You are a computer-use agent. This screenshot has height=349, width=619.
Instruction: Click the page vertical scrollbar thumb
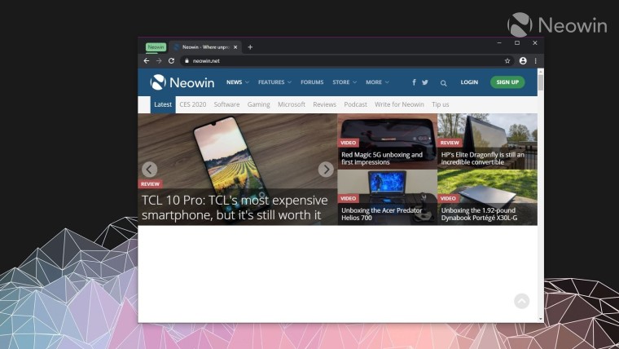(x=541, y=82)
